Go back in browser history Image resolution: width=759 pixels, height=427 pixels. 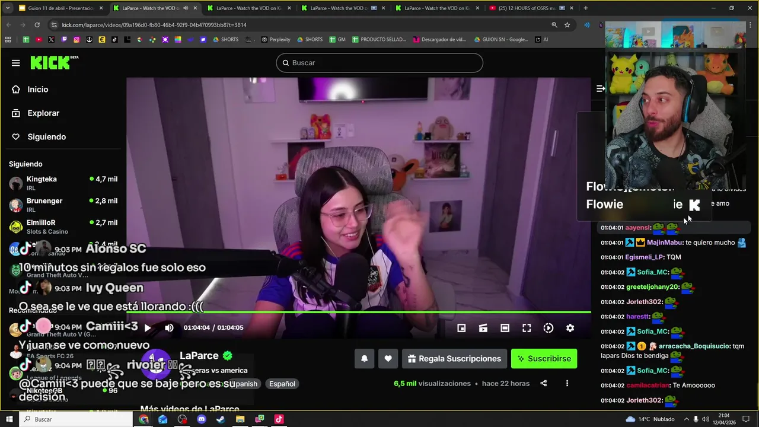pyautogui.click(x=8, y=25)
